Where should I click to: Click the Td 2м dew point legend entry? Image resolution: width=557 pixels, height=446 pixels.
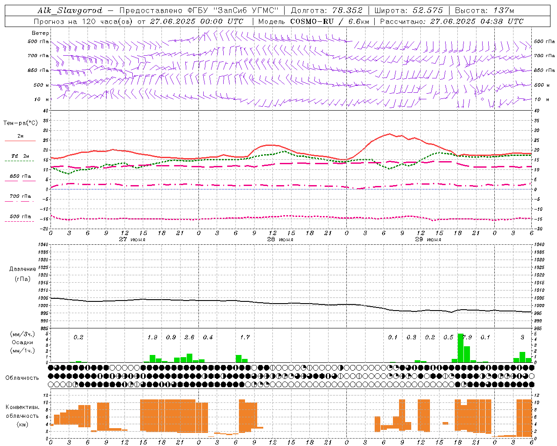click(20, 156)
